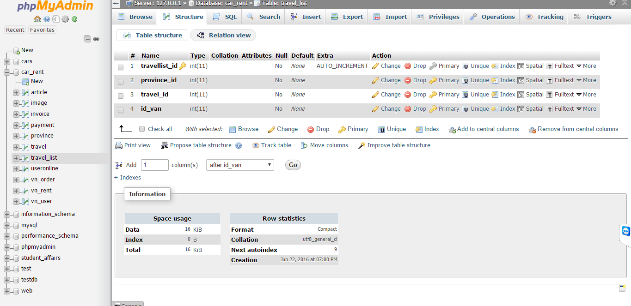The image size is (631, 306).
Task: Click the Track table eye icon
Action: click(256, 145)
